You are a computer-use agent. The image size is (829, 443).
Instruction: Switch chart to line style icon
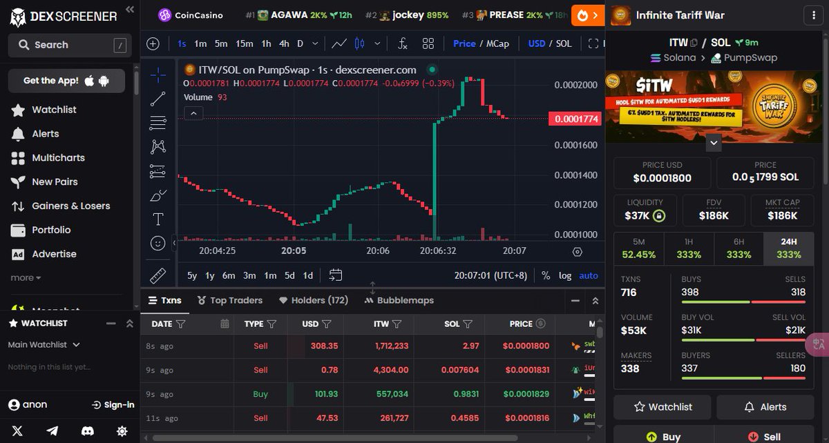pos(339,43)
